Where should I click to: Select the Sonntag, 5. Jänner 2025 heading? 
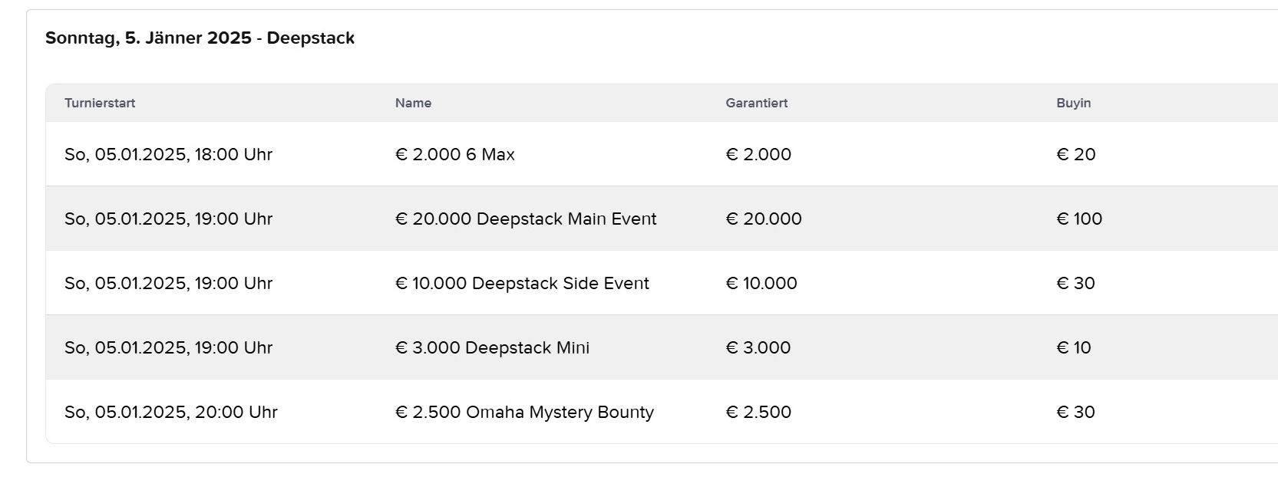200,38
